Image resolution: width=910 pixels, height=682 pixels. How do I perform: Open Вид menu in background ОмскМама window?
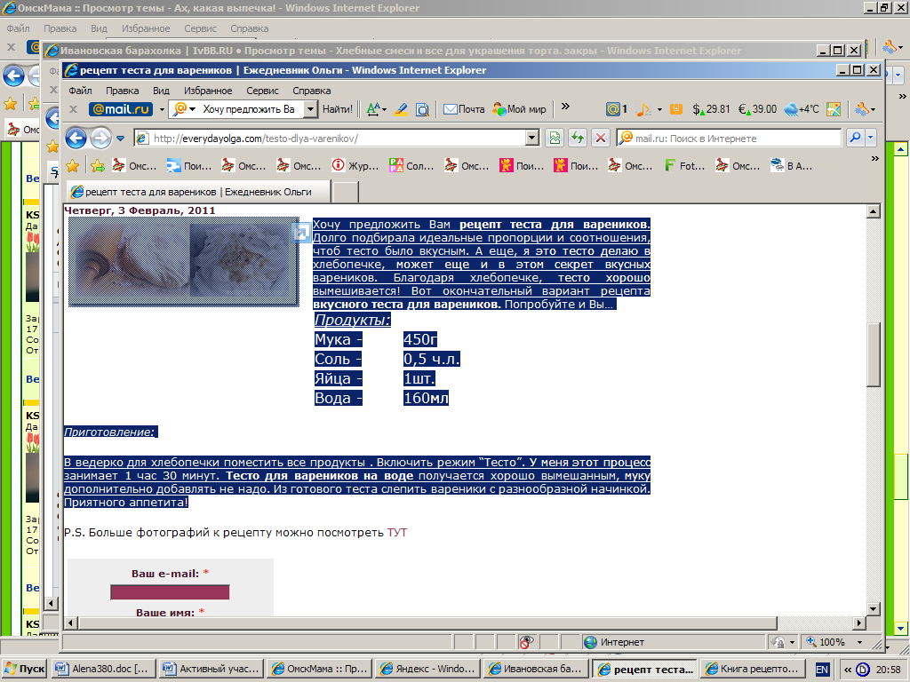(99, 28)
